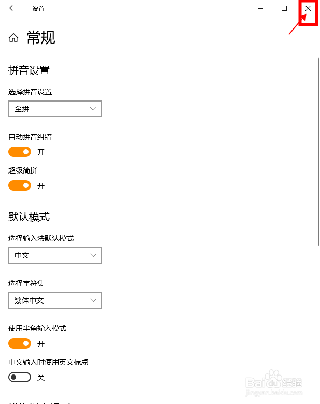Turn off 超级简拼 toggle
320x404 pixels.
click(20, 185)
